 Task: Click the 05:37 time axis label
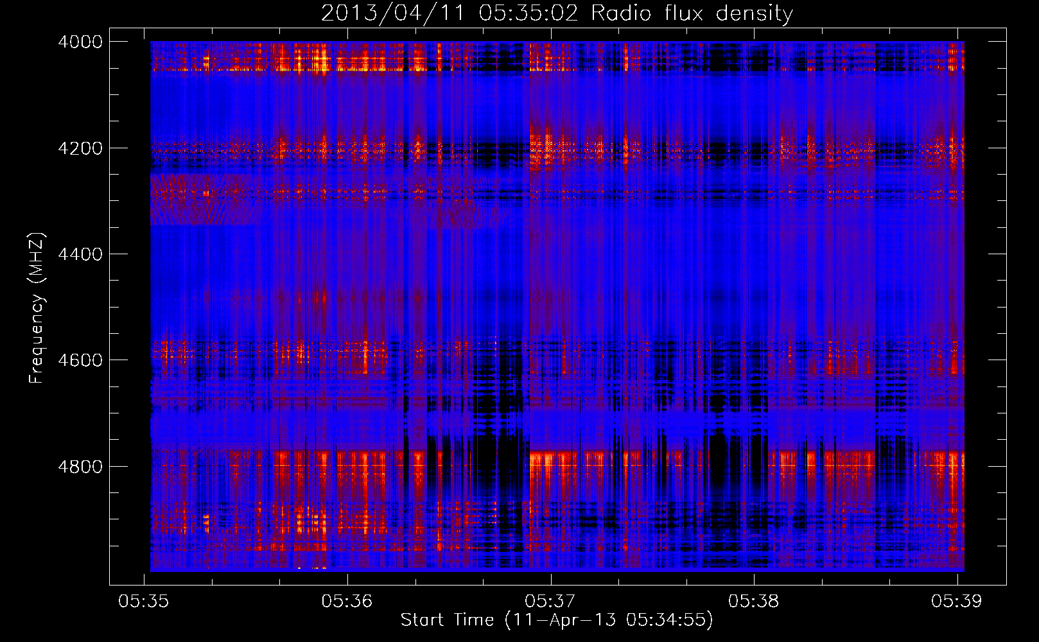coord(550,601)
